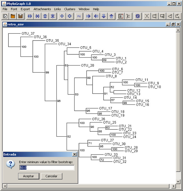The image size is (183, 191).
Task: Click the four-direction move arrows icon
Action: (62, 16)
